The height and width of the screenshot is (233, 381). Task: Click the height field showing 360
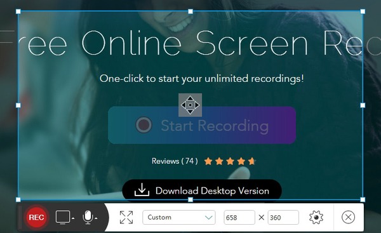coord(283,217)
